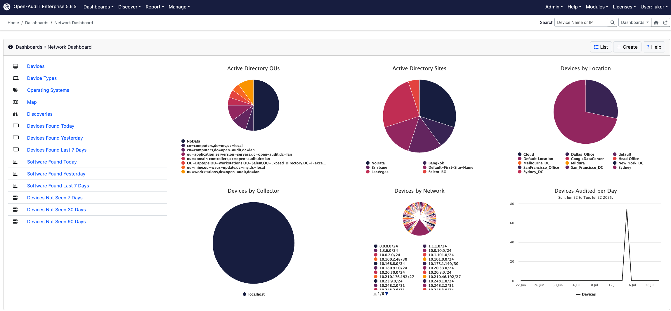671x311 pixels.
Task: Click the Devices Not Seen 7 Days icon
Action: tap(15, 198)
